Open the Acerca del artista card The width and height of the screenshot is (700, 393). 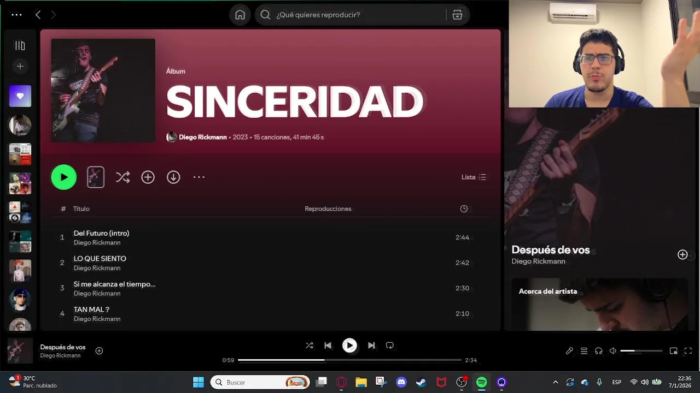(x=600, y=304)
